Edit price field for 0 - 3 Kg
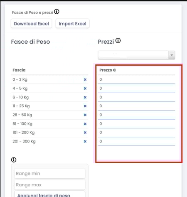 pos(136,79)
